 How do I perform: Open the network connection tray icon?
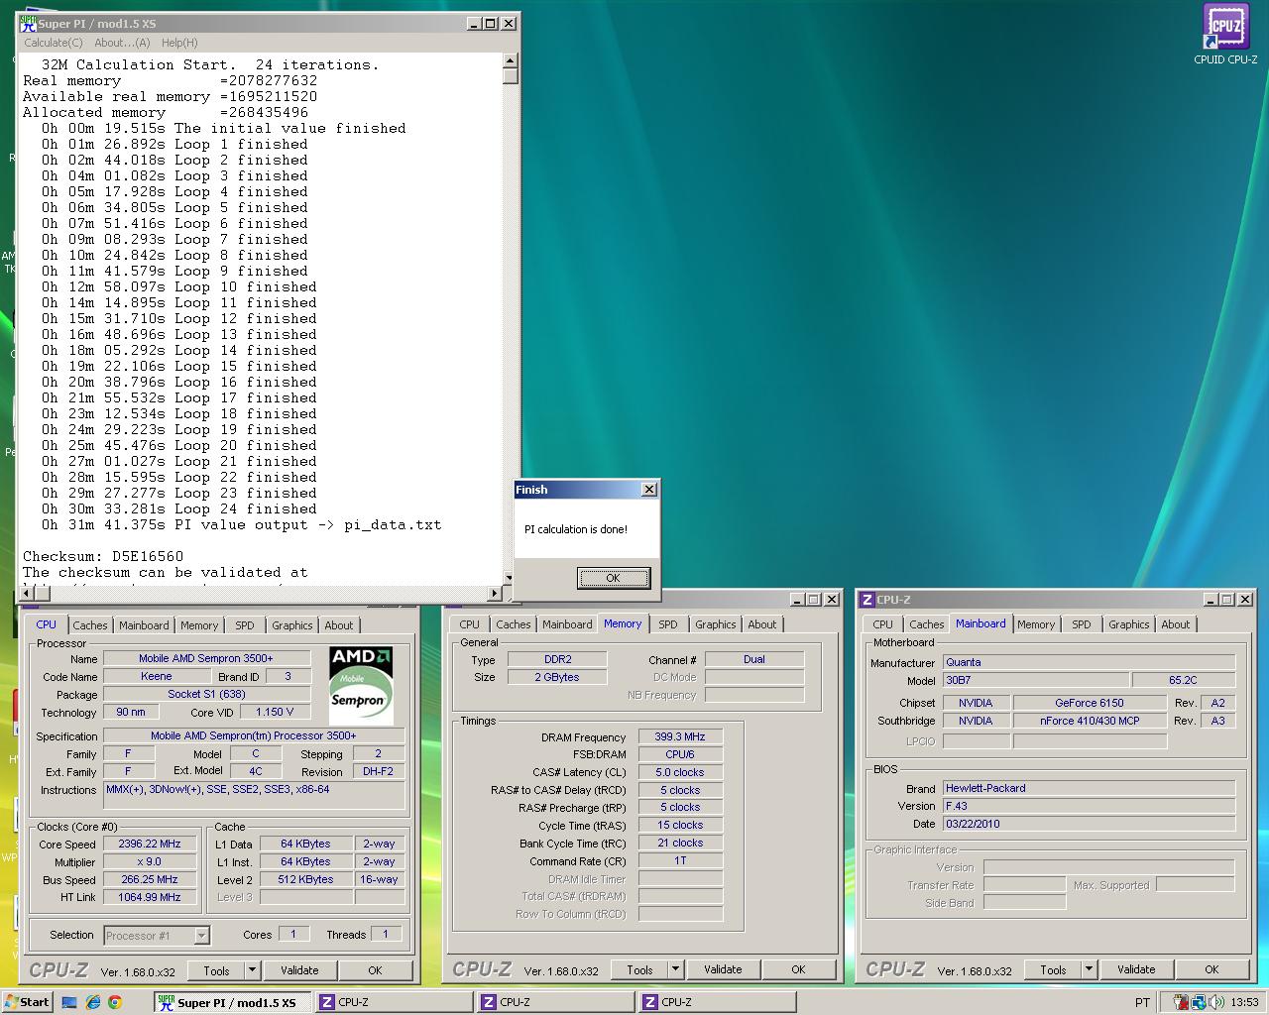(1199, 1002)
